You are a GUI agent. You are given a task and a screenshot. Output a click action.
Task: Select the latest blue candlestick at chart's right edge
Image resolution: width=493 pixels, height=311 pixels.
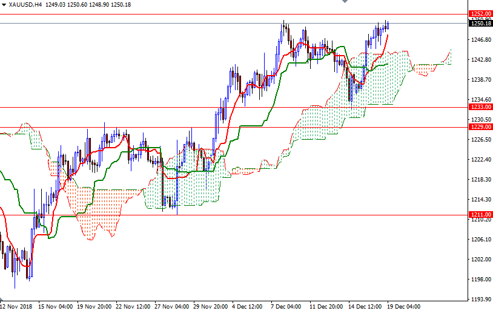(x=388, y=25)
